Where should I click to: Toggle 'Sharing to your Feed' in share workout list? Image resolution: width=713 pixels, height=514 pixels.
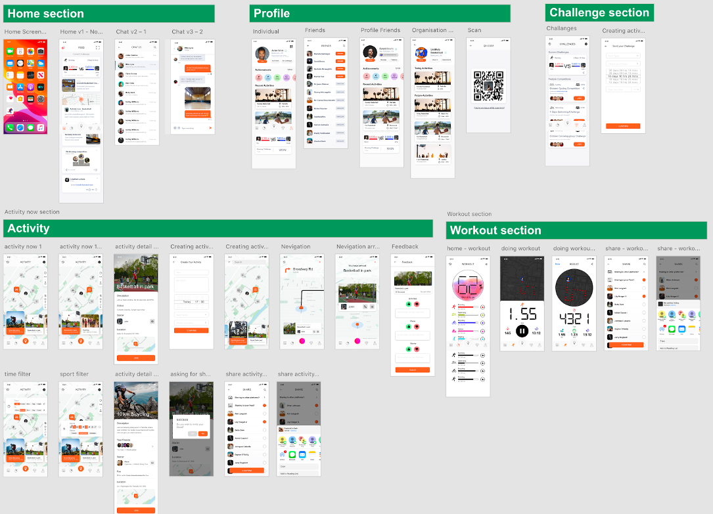[x=644, y=280]
